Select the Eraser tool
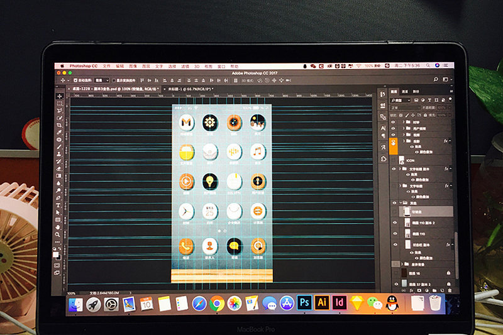The image size is (503, 335). click(59, 168)
